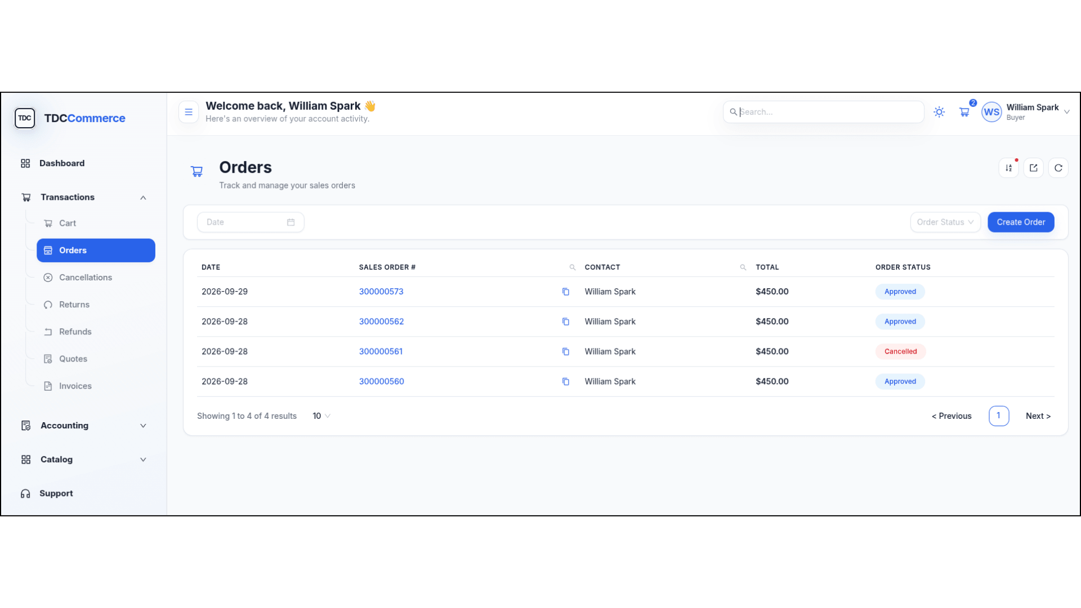Image resolution: width=1081 pixels, height=608 pixels.
Task: Click the Create Order button
Action: [1021, 222]
